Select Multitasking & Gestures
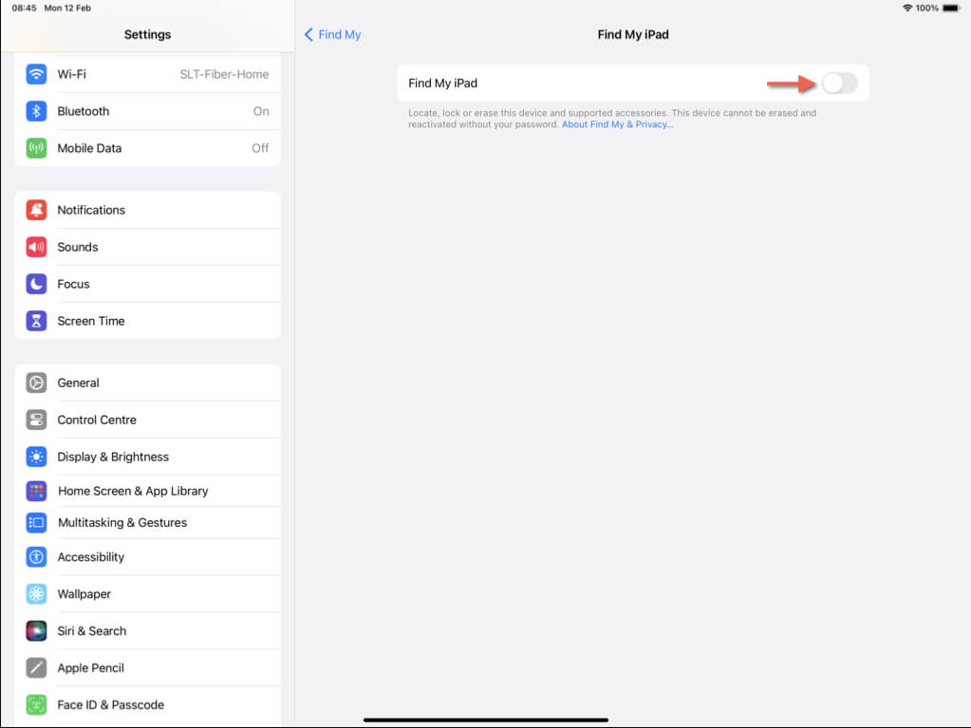The height and width of the screenshot is (728, 971). pyautogui.click(x=147, y=523)
